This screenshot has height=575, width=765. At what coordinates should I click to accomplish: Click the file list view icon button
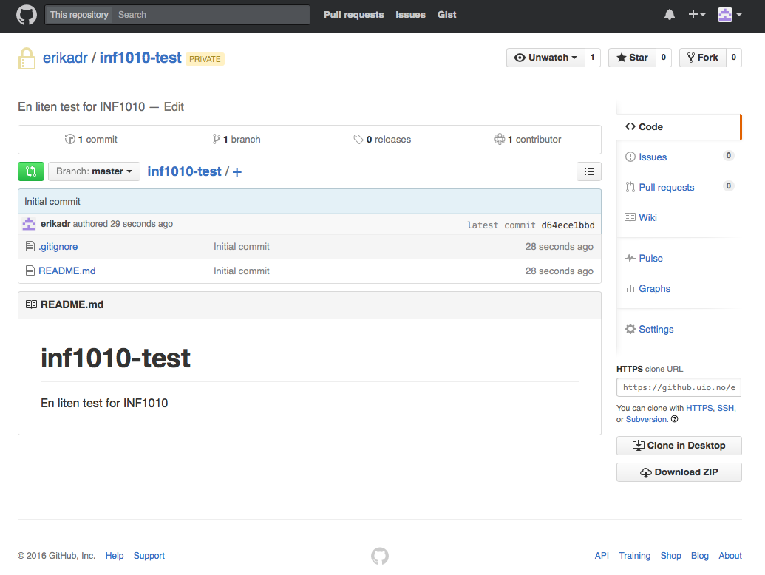[589, 171]
